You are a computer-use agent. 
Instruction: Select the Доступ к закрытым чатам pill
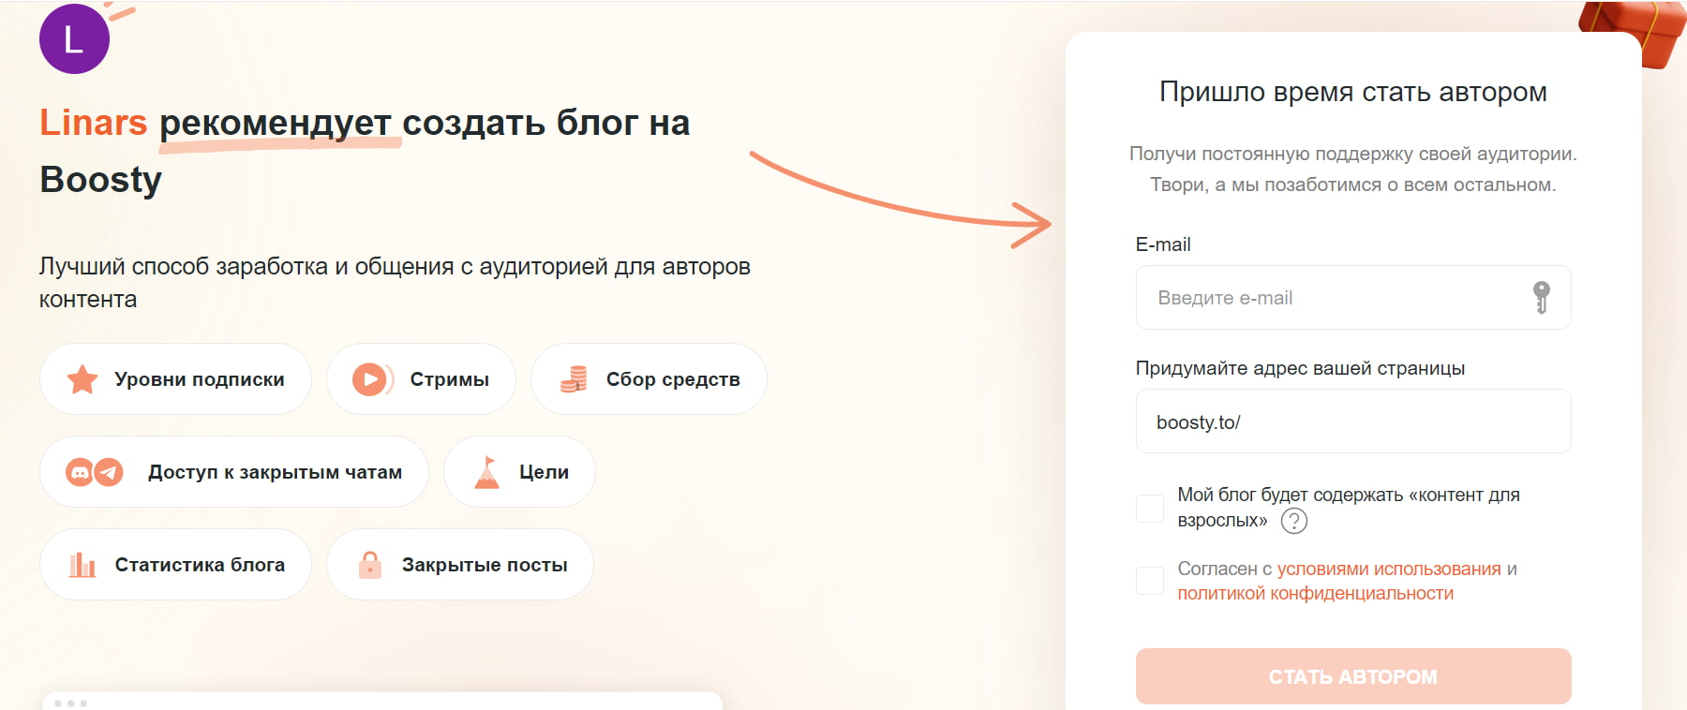point(234,472)
